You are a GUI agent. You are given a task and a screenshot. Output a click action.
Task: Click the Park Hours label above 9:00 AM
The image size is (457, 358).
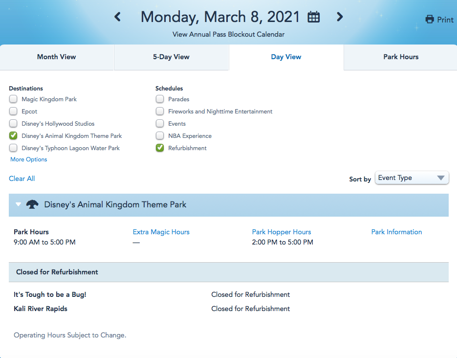[31, 232]
